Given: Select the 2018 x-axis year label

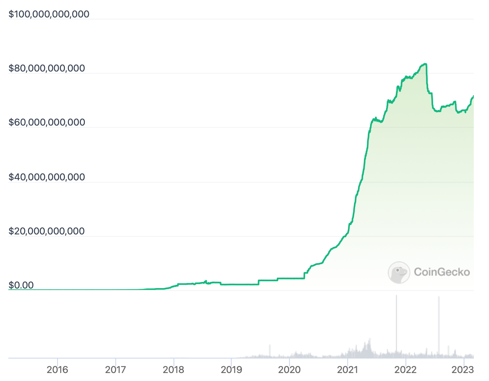Looking at the screenshot, I should [173, 370].
